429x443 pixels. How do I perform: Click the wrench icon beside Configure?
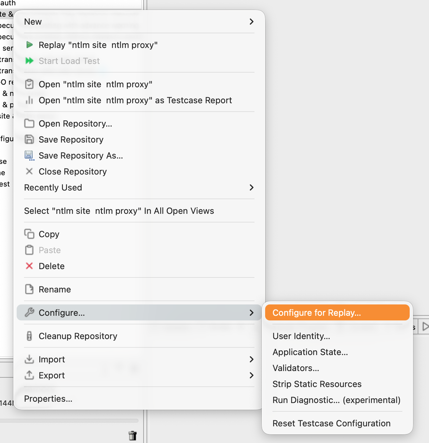click(29, 312)
